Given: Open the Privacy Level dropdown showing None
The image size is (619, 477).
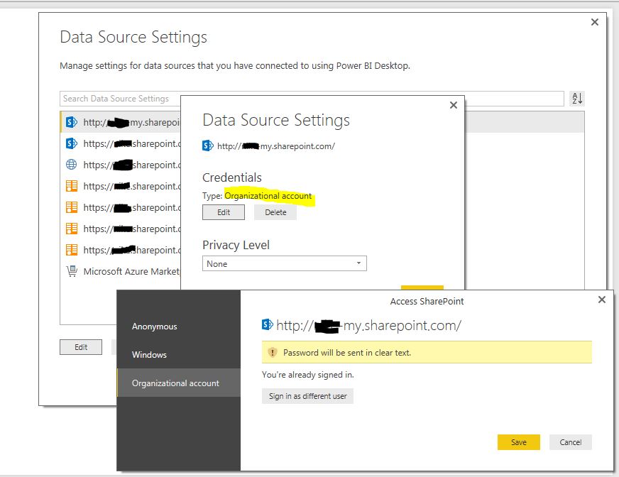Looking at the screenshot, I should (x=284, y=264).
